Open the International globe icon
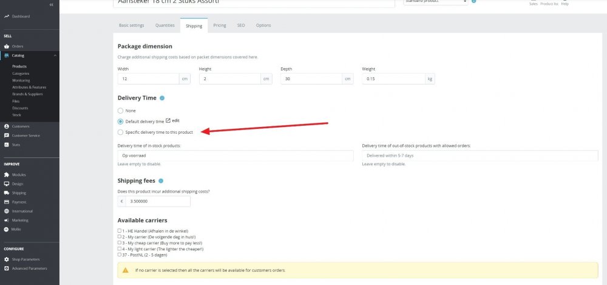The image size is (607, 285). click(6, 211)
